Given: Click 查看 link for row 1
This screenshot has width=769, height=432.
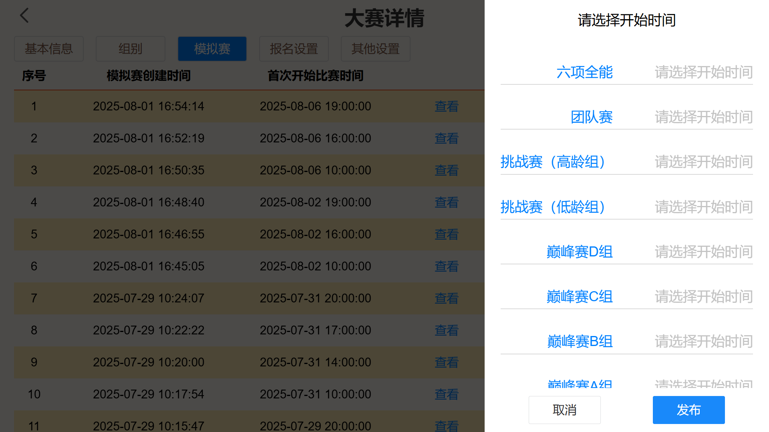Looking at the screenshot, I should (x=447, y=106).
